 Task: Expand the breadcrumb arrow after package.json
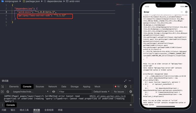tap(42, 1)
